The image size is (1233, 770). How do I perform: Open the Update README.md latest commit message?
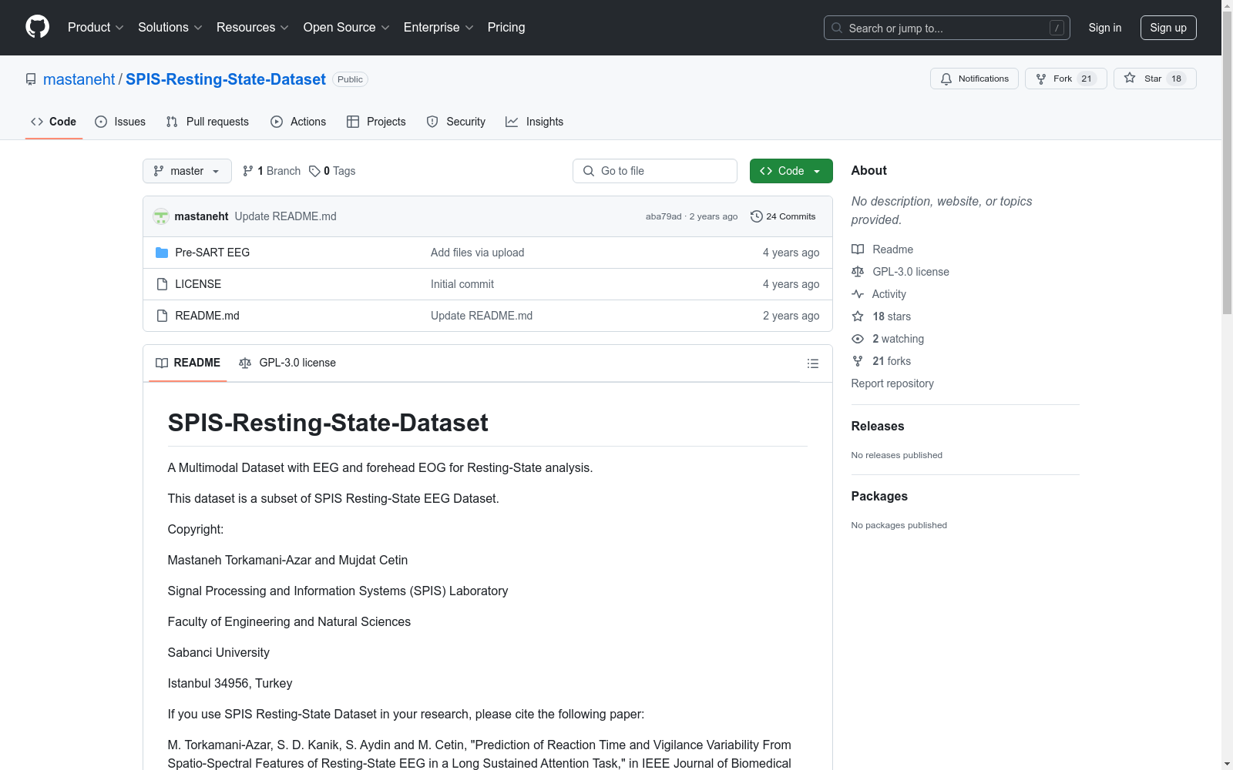pyautogui.click(x=285, y=216)
